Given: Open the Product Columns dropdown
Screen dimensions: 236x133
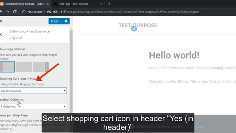Looking at the screenshot, I should tap(33, 107).
